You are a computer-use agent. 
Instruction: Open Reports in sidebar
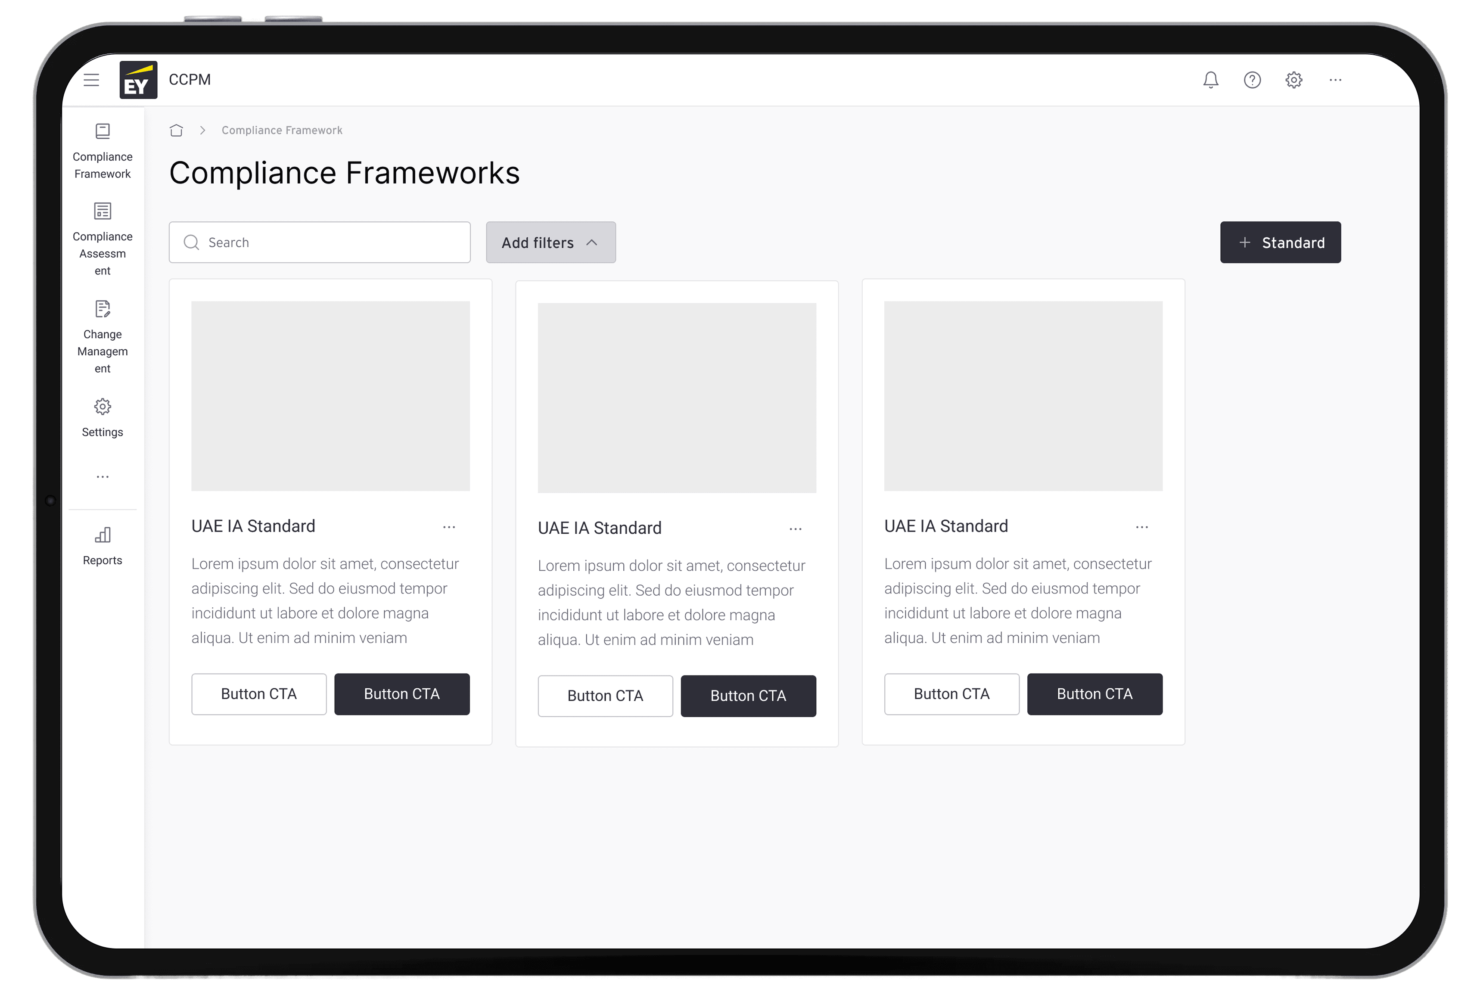pos(103,546)
